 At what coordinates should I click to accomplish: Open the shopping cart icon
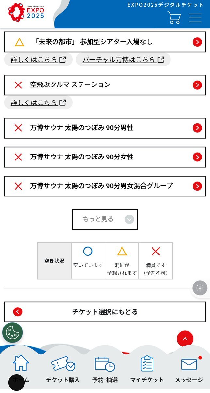(x=174, y=18)
